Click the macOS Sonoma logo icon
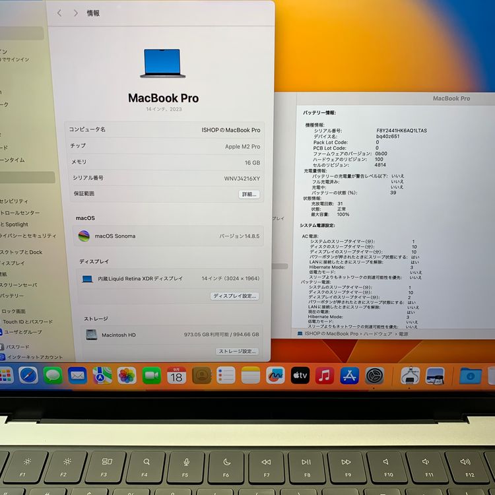 [84, 236]
